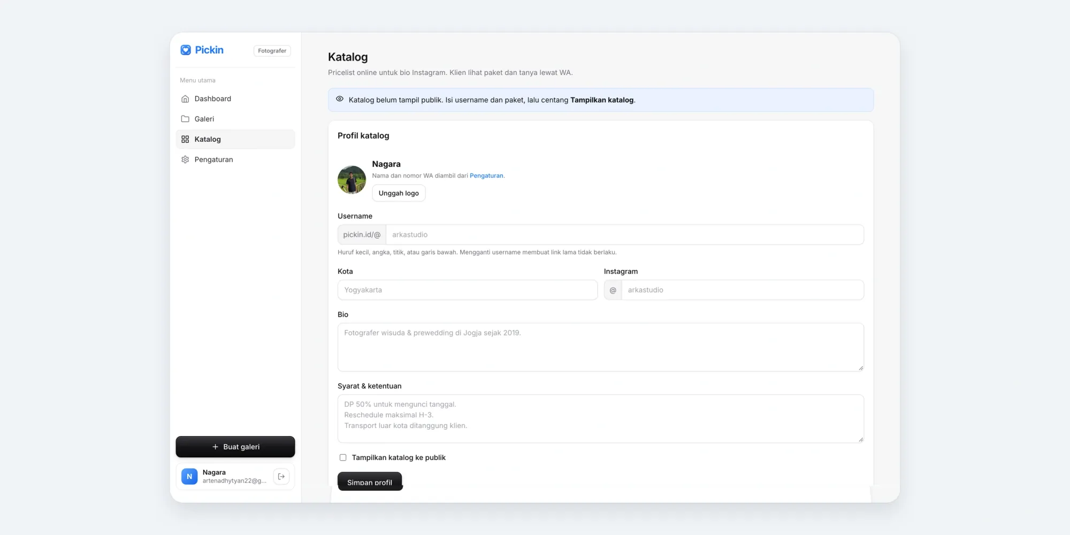Click the Katalog page heading
The height and width of the screenshot is (535, 1070).
coord(348,57)
